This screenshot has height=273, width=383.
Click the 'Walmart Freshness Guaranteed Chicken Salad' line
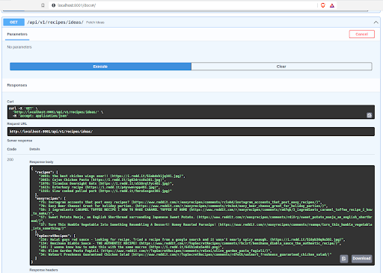click(185, 254)
